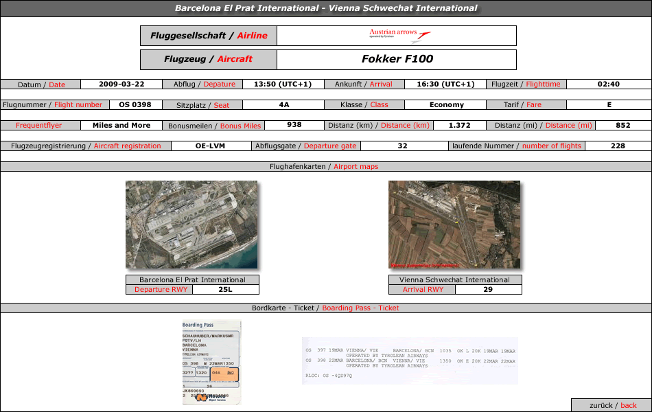Click the Tarif / Fare label
The width and height of the screenshot is (652, 412).
pos(522,105)
